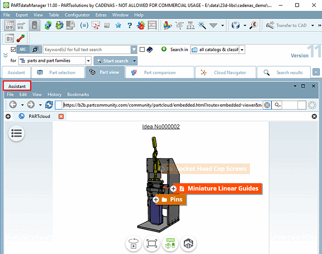
Task: Click the magnifier with euro price icon
Action: (x=254, y=25)
